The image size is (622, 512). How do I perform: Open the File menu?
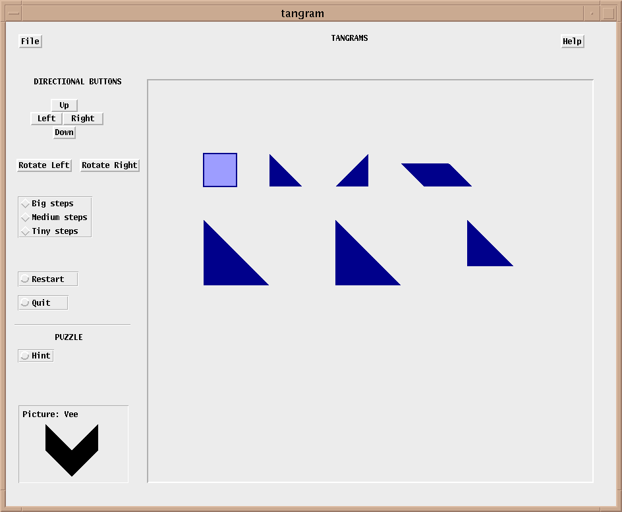[30, 42]
